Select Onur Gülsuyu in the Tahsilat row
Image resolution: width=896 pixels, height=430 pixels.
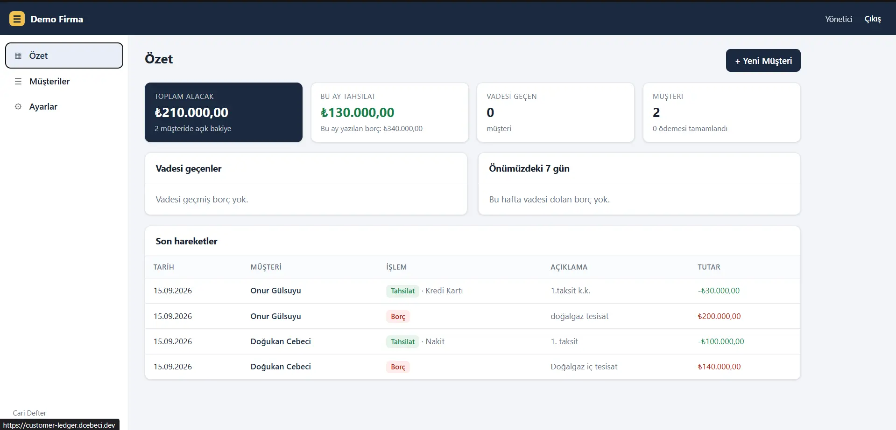click(x=275, y=291)
